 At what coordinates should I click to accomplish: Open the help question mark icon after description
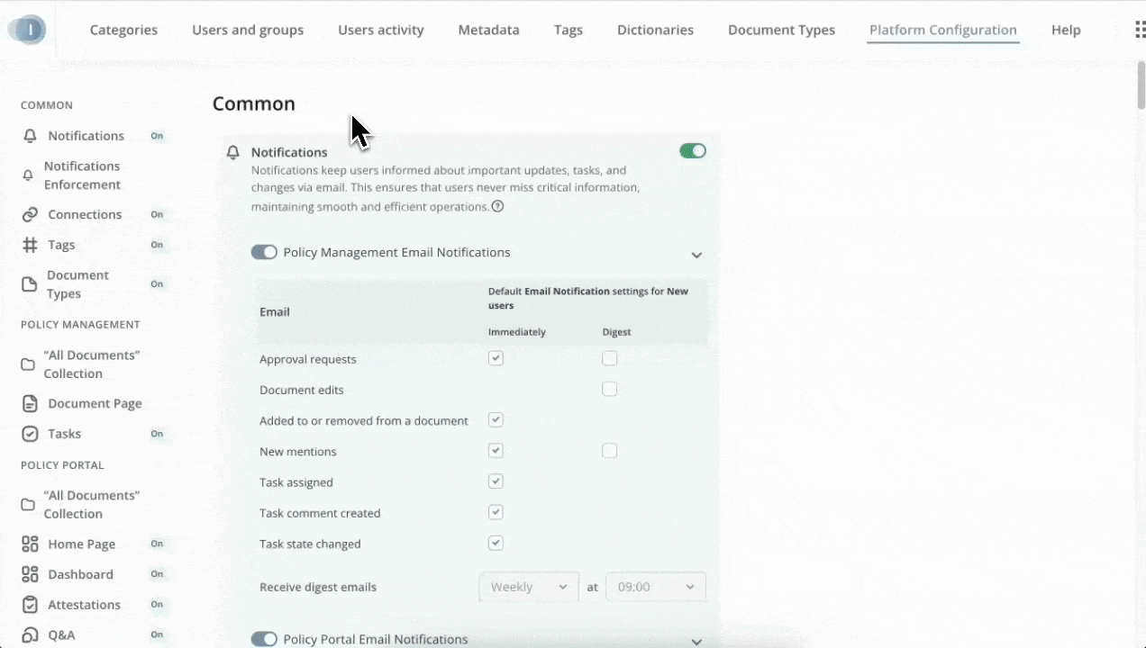tap(497, 206)
